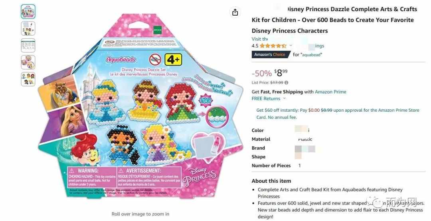Click the 4.5 star rating icons
The image size is (431, 221).
pos(273,46)
